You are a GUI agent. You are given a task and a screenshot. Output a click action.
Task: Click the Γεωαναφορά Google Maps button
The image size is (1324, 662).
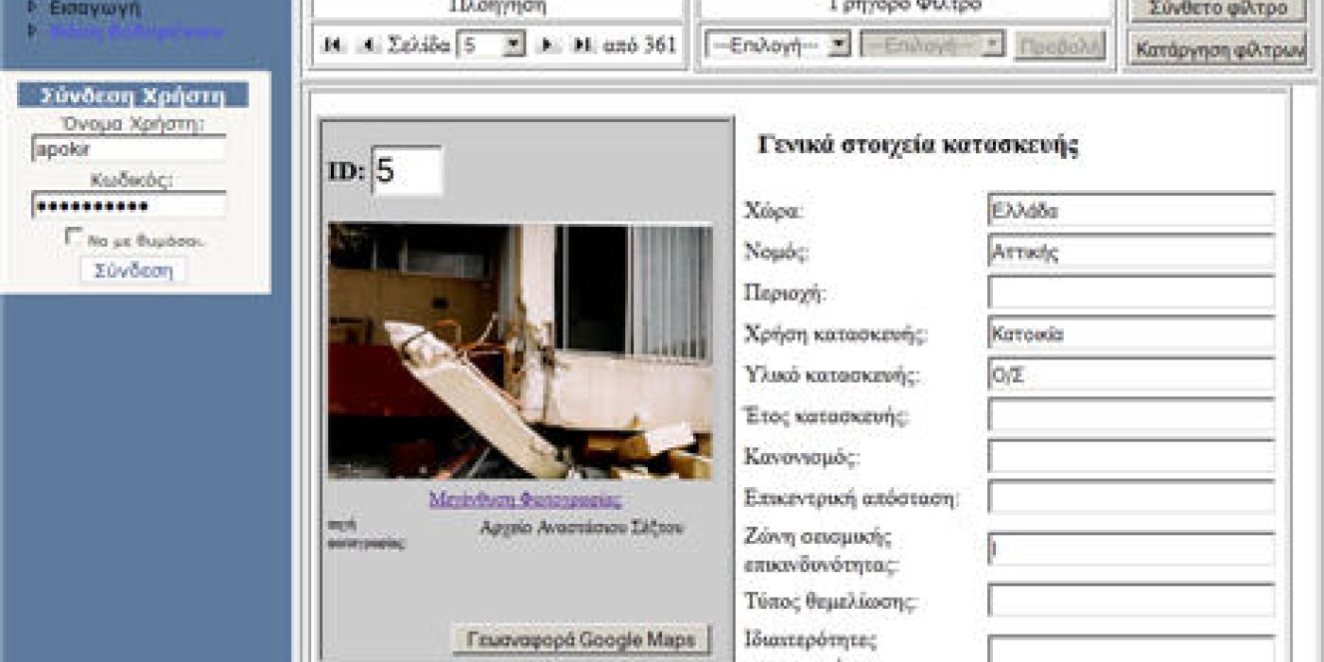pos(582,639)
